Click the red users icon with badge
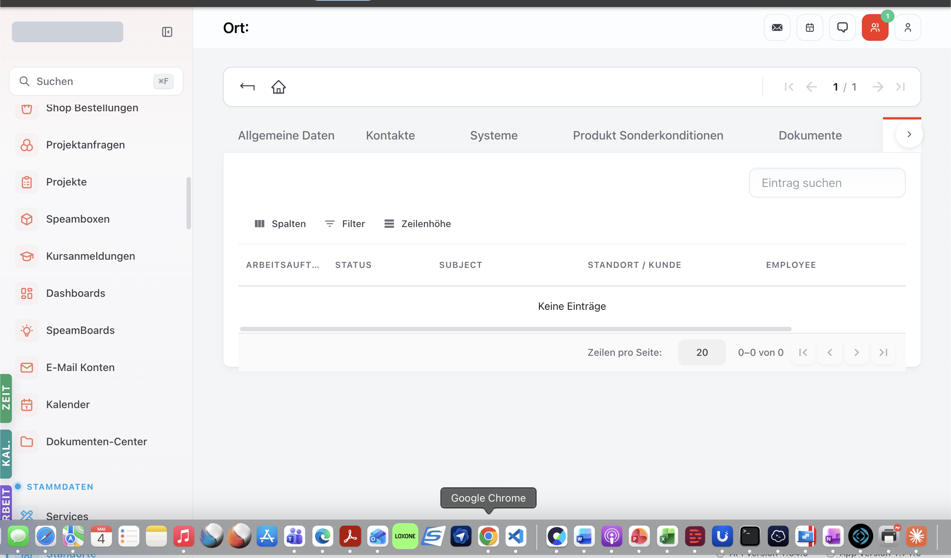The width and height of the screenshot is (951, 558). coord(875,27)
